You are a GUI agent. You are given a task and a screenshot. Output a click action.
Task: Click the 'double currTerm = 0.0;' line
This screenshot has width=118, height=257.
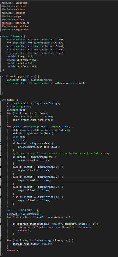(22, 66)
